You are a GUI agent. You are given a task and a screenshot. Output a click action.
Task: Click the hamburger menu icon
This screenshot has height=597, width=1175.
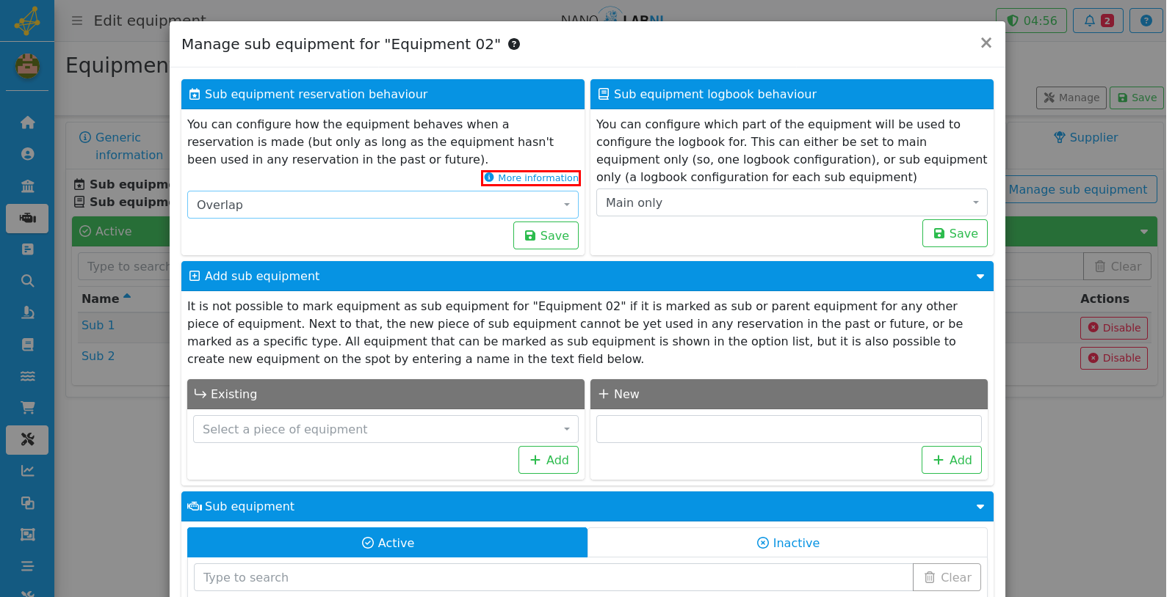coord(76,21)
